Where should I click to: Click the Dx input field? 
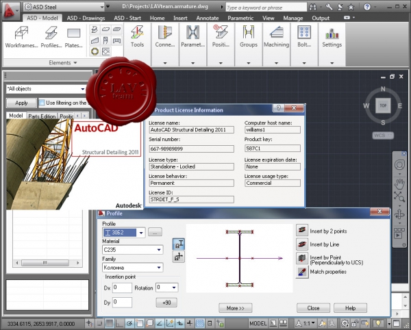coord(122,288)
